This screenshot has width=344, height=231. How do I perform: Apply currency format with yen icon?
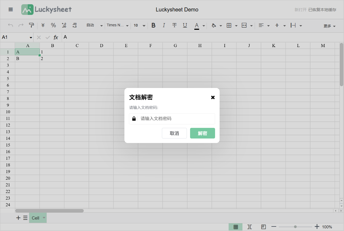tap(43, 25)
